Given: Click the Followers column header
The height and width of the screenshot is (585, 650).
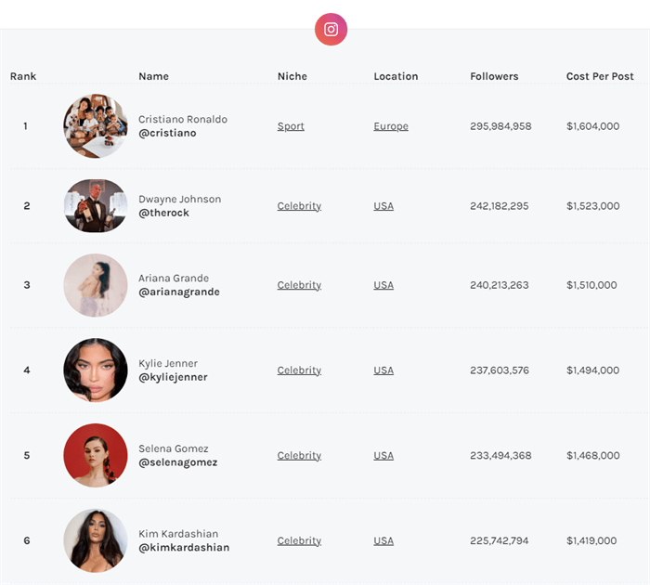Looking at the screenshot, I should pos(494,76).
